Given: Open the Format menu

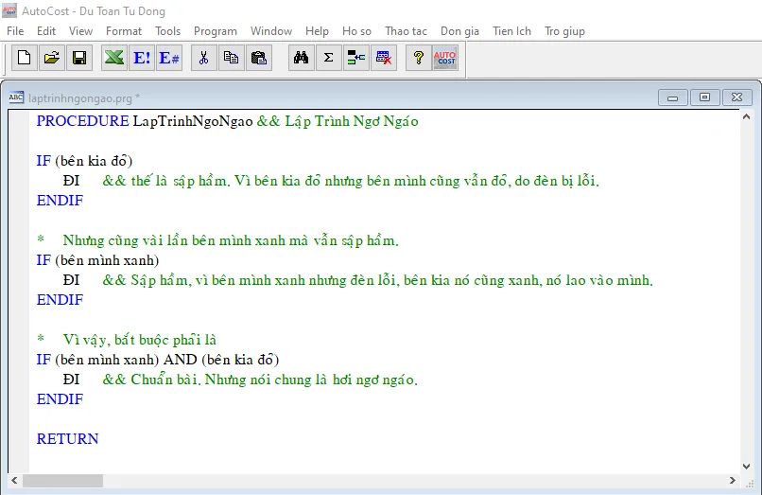Looking at the screenshot, I should tap(124, 31).
